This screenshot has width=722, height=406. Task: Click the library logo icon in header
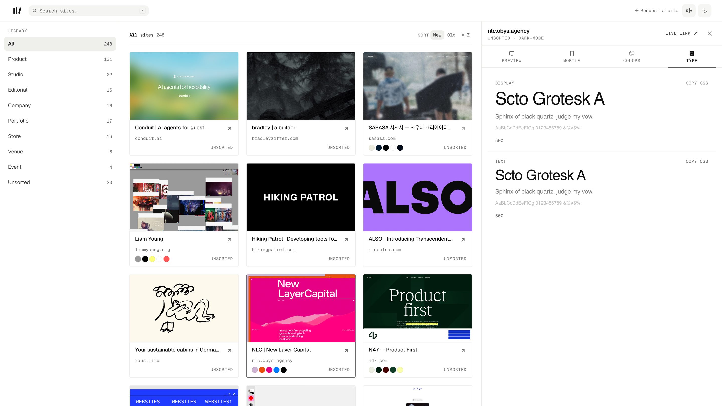(17, 11)
